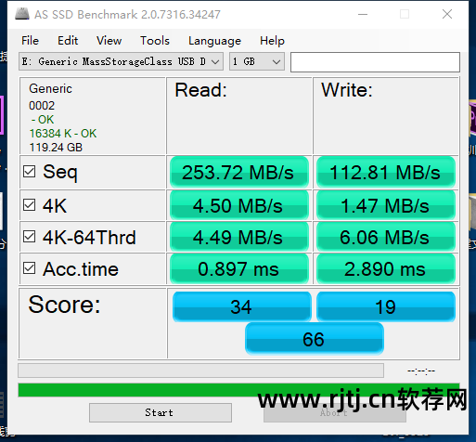Open the File menu
The height and width of the screenshot is (442, 476).
coord(30,41)
